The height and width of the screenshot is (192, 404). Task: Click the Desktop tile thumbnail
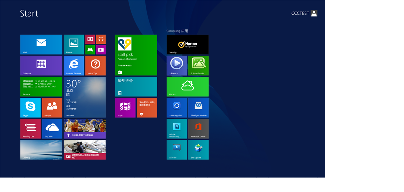point(41,150)
